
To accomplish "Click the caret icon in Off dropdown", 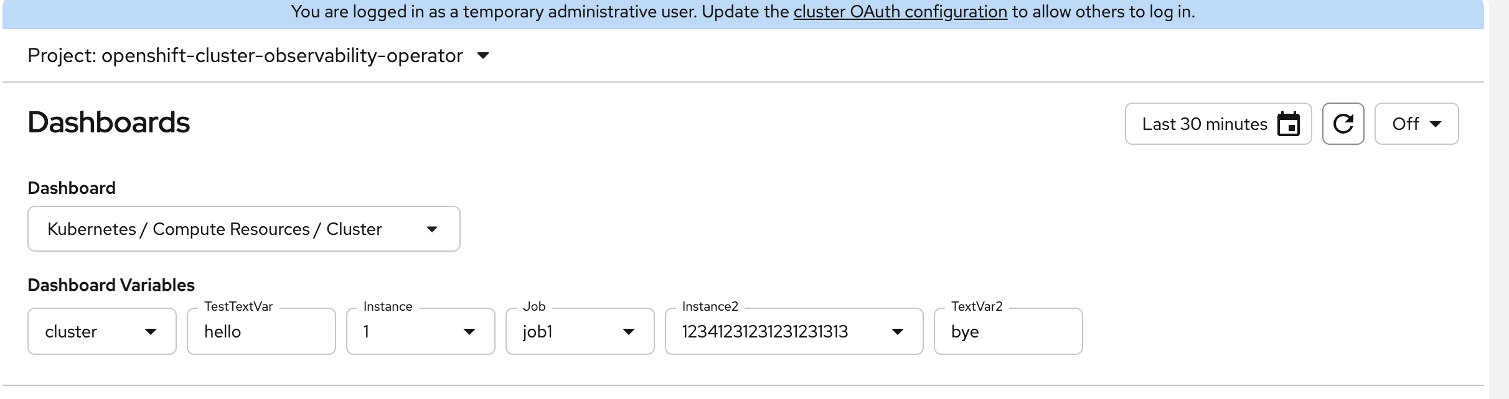I will coord(1436,124).
